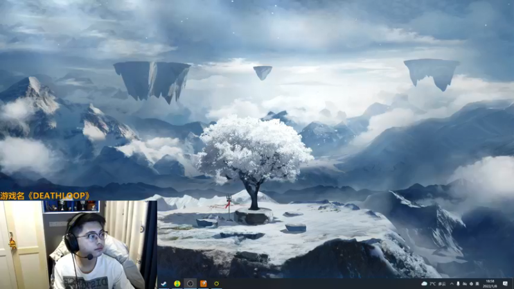Click the round tray icon beside network

(x=472, y=284)
